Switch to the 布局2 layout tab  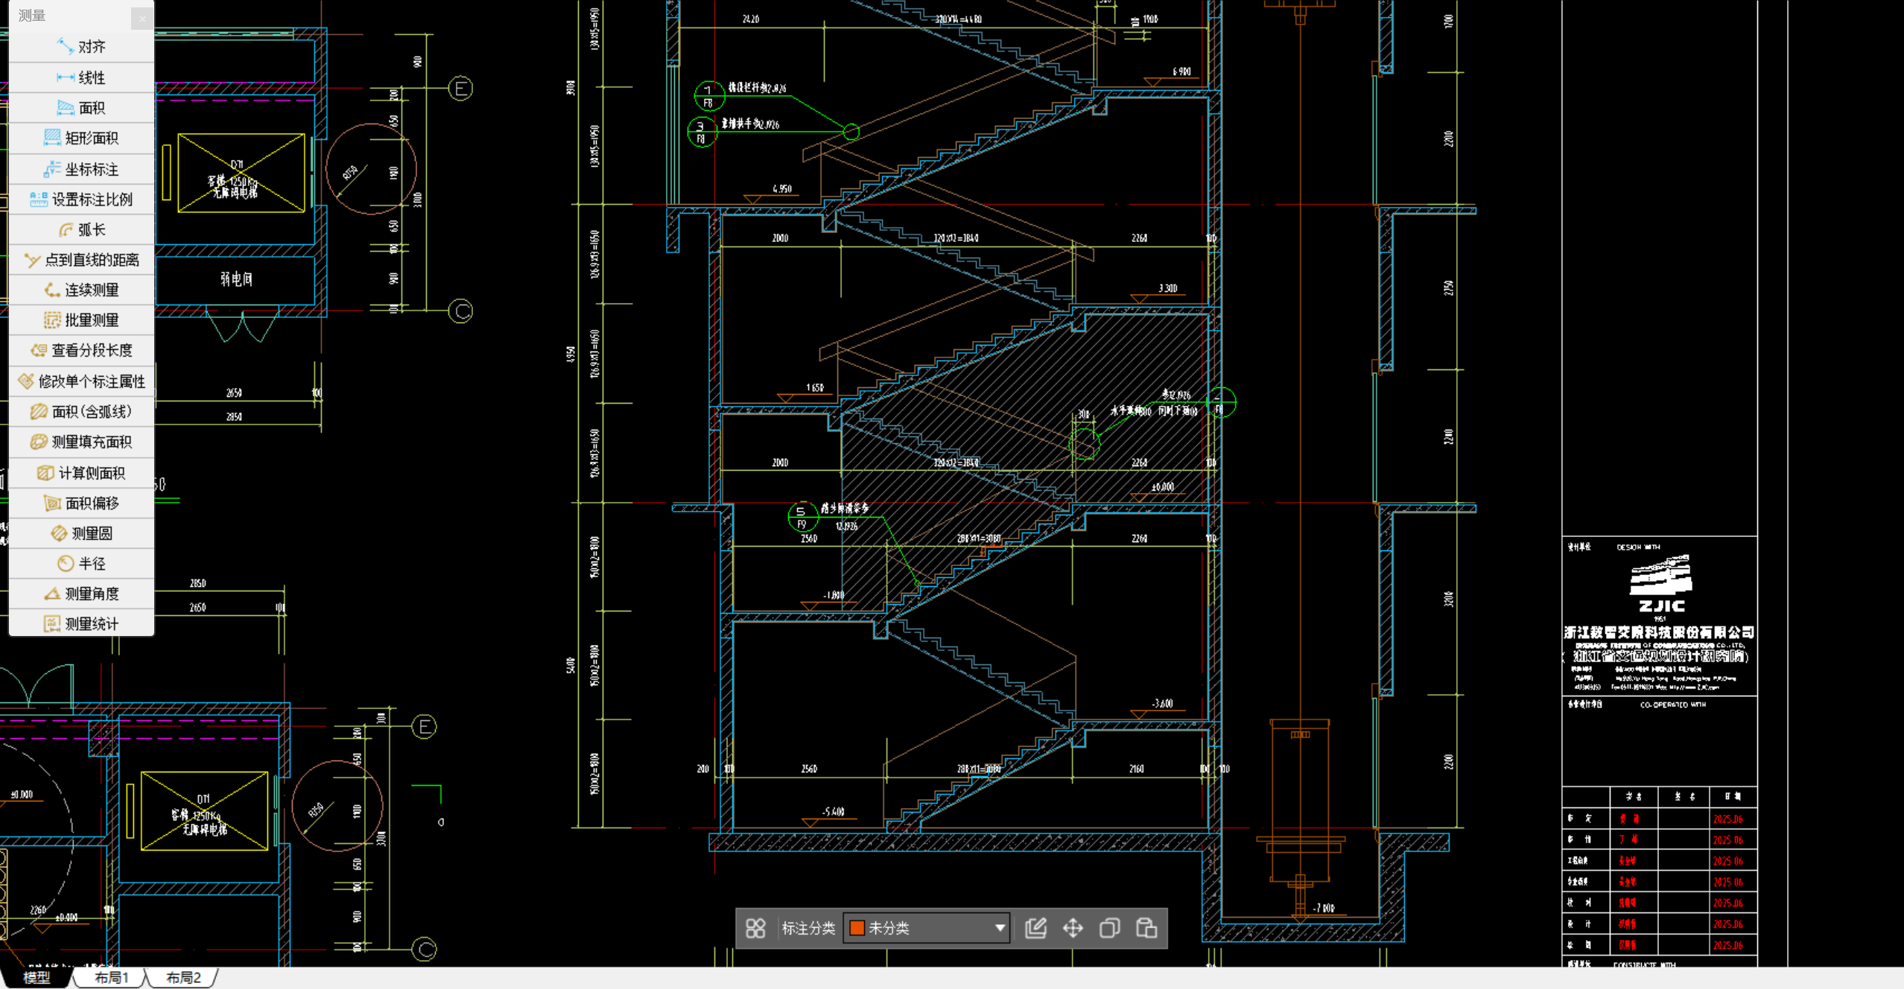coord(183,978)
